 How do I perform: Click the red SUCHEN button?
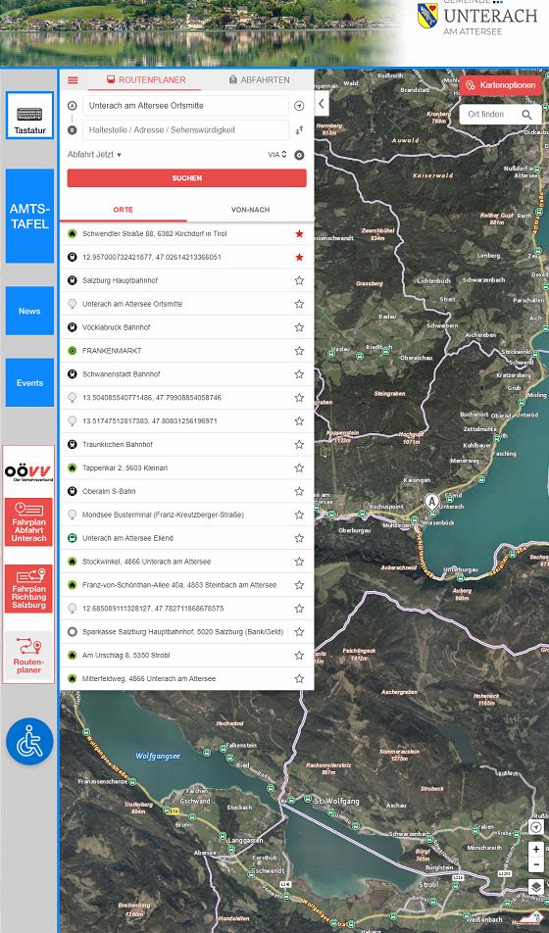(x=187, y=178)
